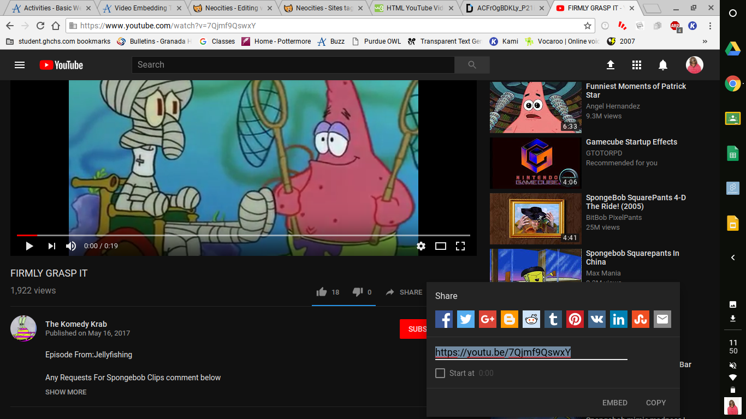This screenshot has width=746, height=419.
Task: Open the upload video icon
Action: [x=611, y=65]
